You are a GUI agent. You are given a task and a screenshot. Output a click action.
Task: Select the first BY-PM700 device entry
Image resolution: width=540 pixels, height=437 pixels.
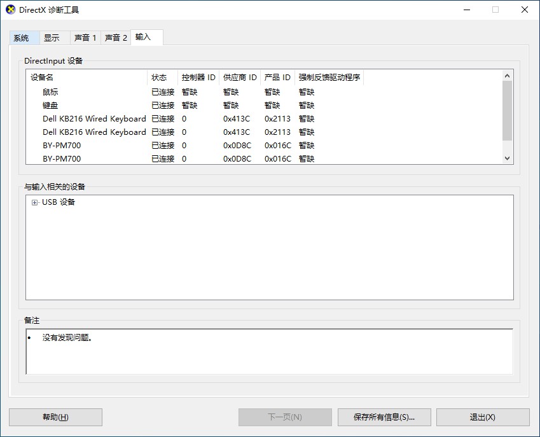click(x=62, y=146)
